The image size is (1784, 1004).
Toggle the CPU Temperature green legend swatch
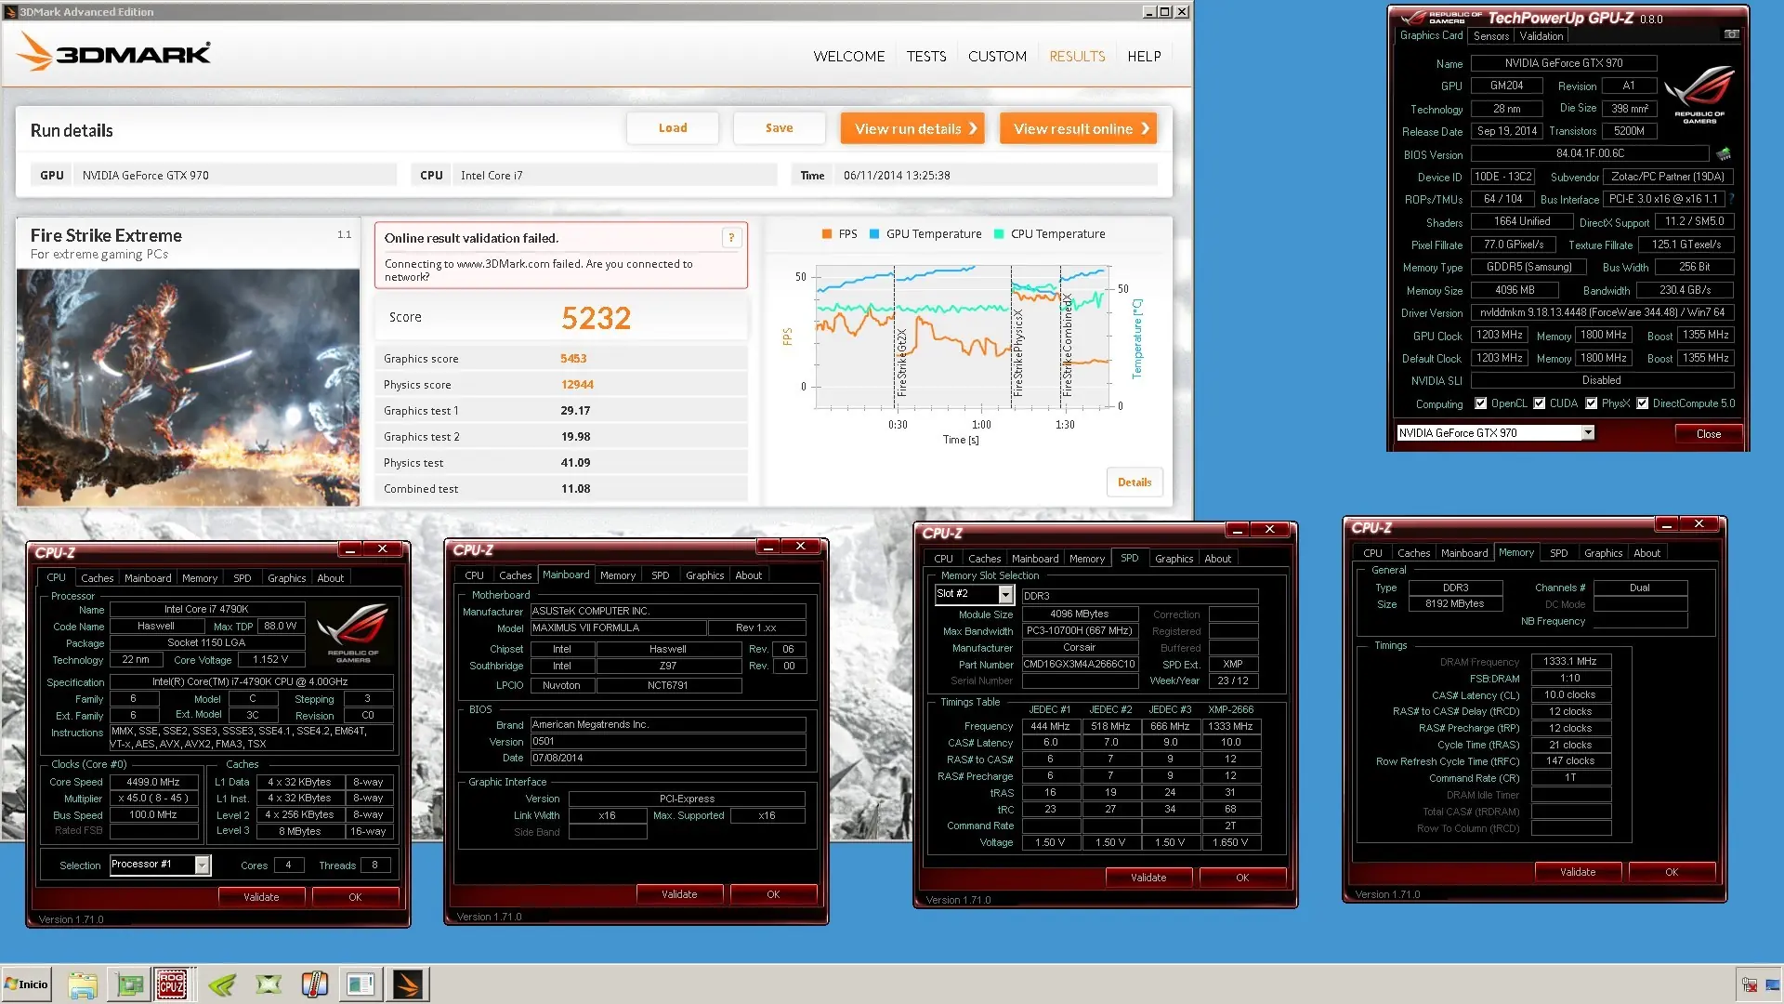[x=999, y=234]
